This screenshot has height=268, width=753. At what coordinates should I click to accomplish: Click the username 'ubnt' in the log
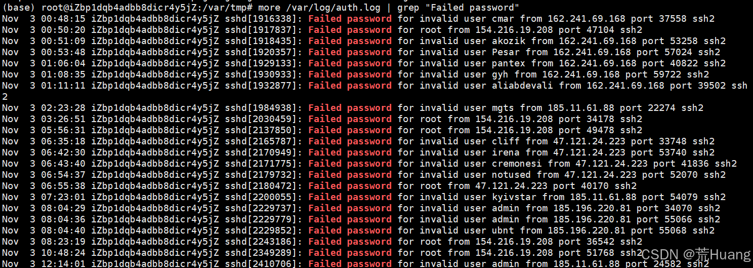click(x=503, y=231)
